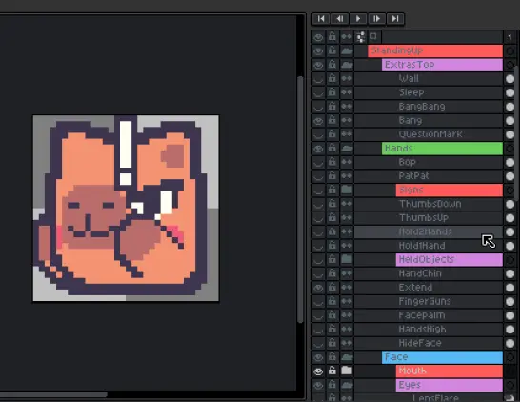This screenshot has height=402, width=520.
Task: Click the canvas horizontal scrollbar
Action: [53, 394]
